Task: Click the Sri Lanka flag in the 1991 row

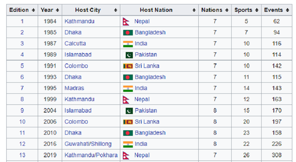Action: pyautogui.click(x=128, y=66)
